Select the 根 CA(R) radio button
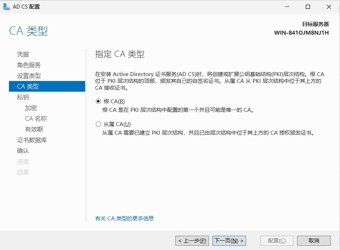This screenshot has height=250, width=340. (x=98, y=101)
